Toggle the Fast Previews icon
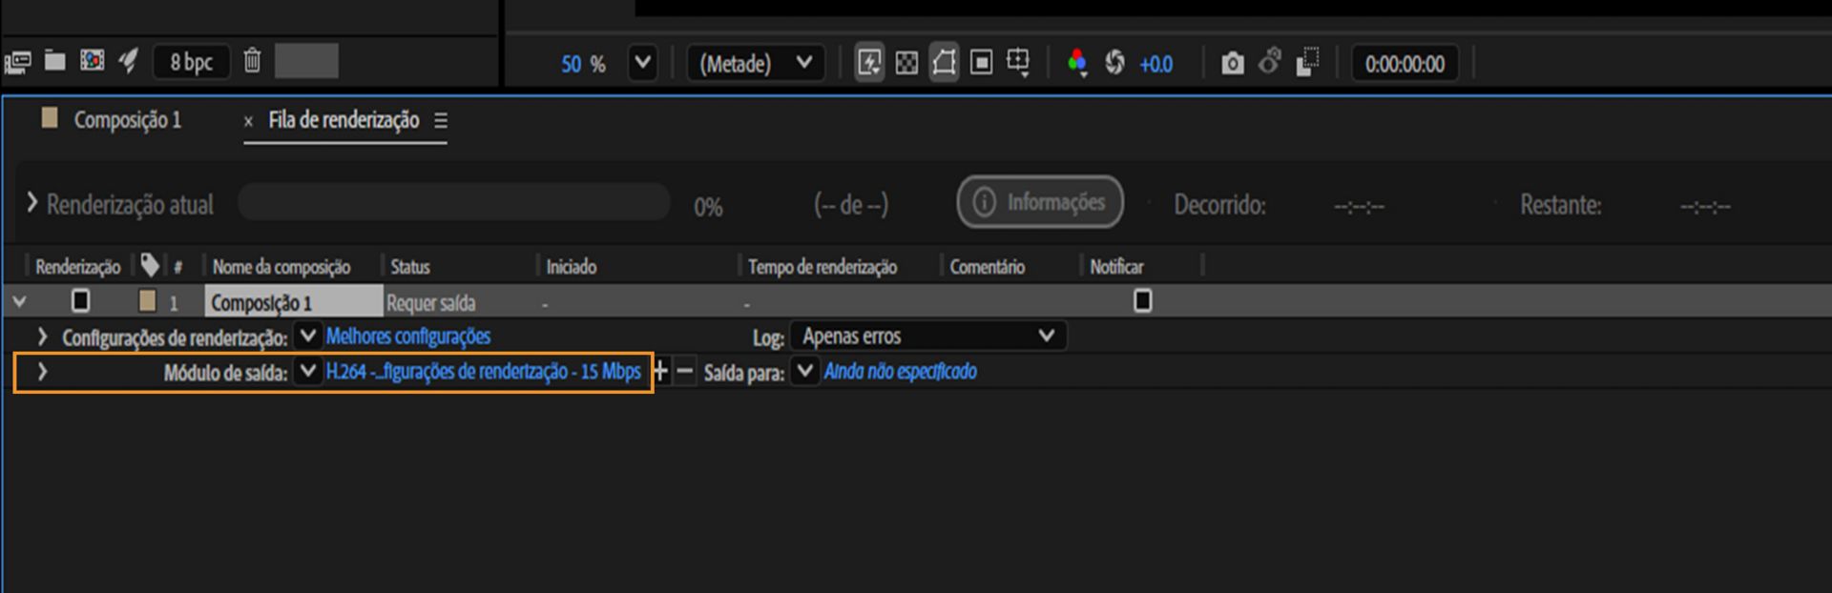This screenshot has height=593, width=1832. (869, 63)
